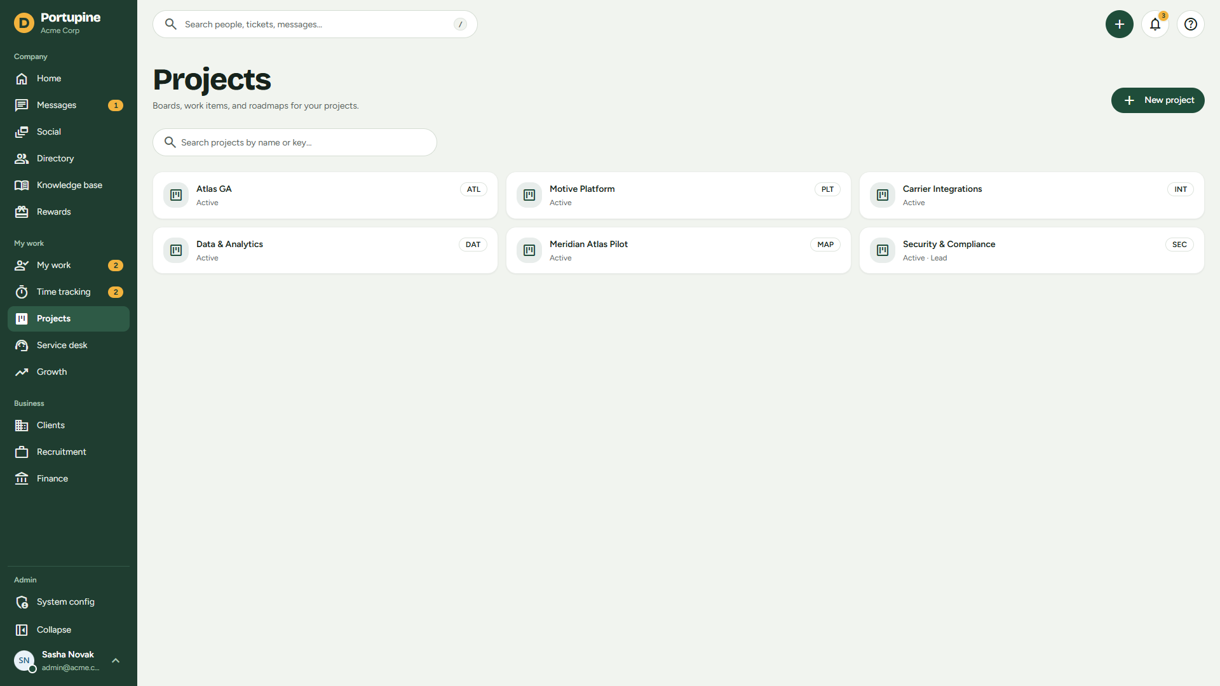Open the Atlas GA project card

pos(325,196)
